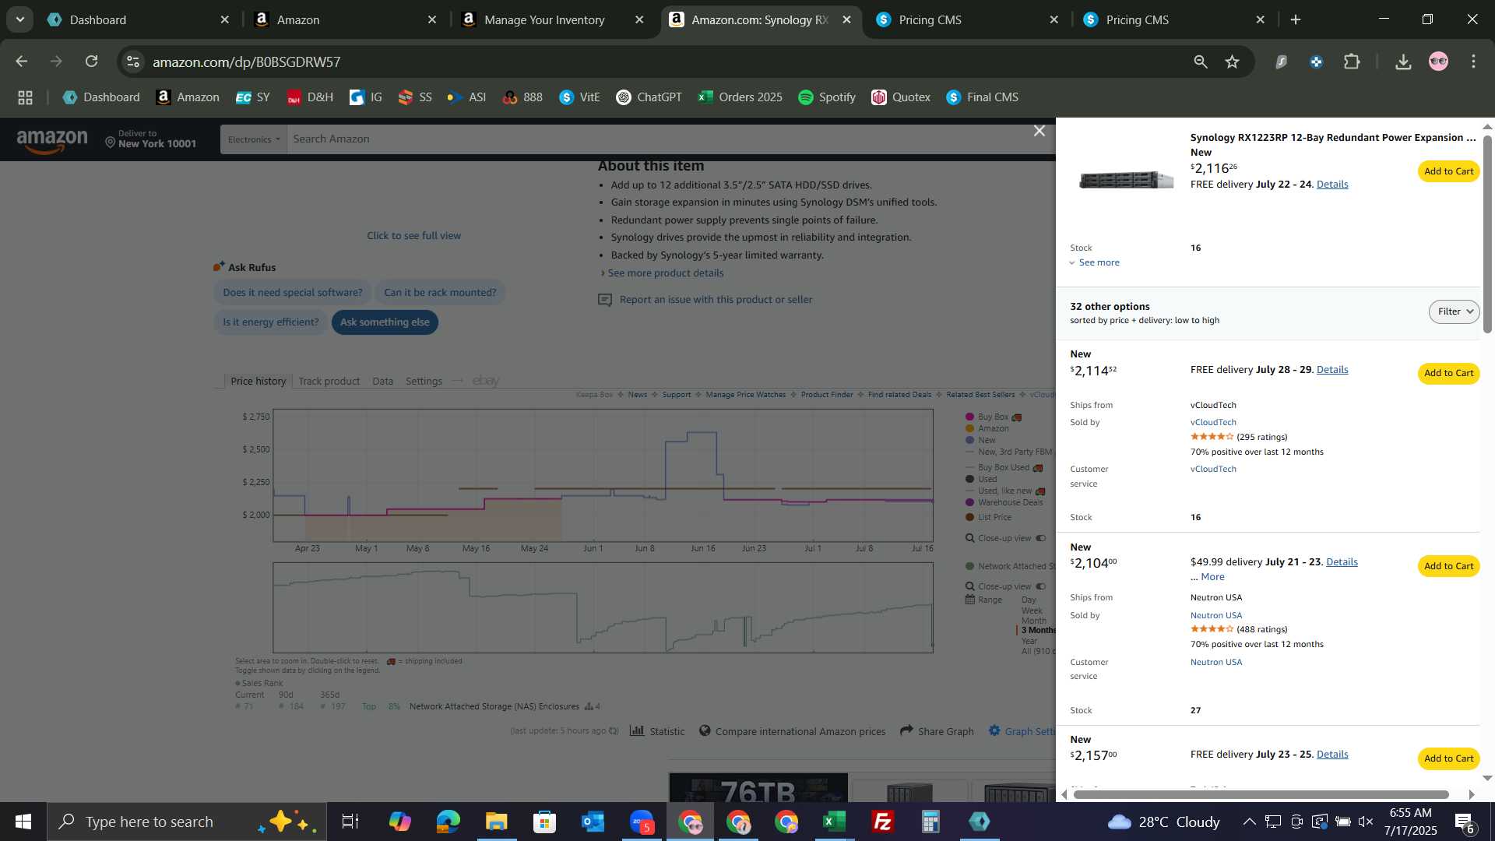Open the vCloudTech Sold by seller link
1495x841 pixels.
[1213, 422]
